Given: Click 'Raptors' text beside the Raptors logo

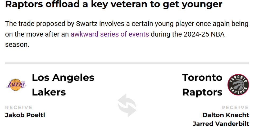Looking at the screenshot, I should point(202,93).
